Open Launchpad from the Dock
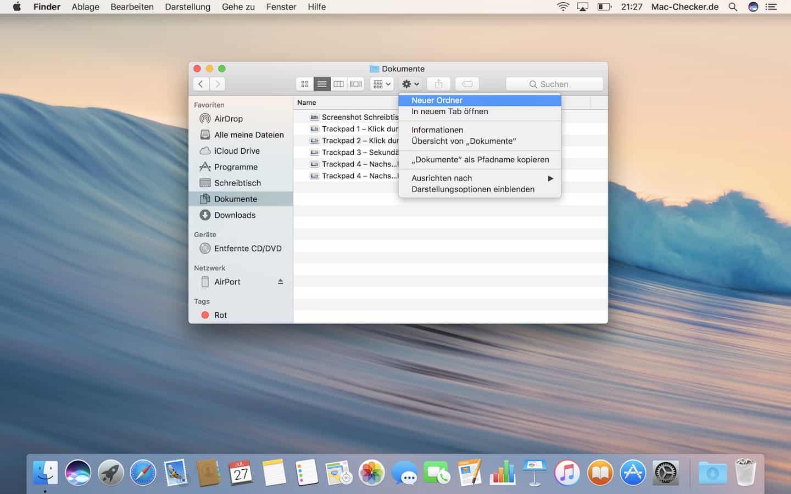Screen dimensions: 791x494 point(110,473)
